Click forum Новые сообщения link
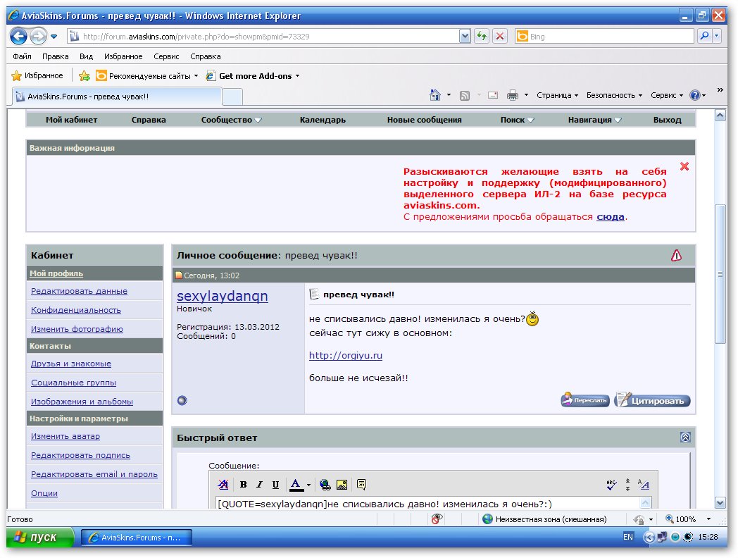This screenshot has width=738, height=558. 424,120
